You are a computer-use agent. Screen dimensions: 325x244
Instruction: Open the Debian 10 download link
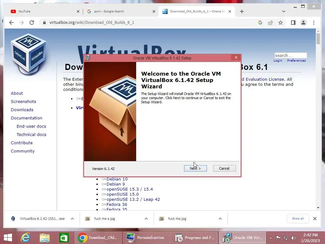[117, 179]
